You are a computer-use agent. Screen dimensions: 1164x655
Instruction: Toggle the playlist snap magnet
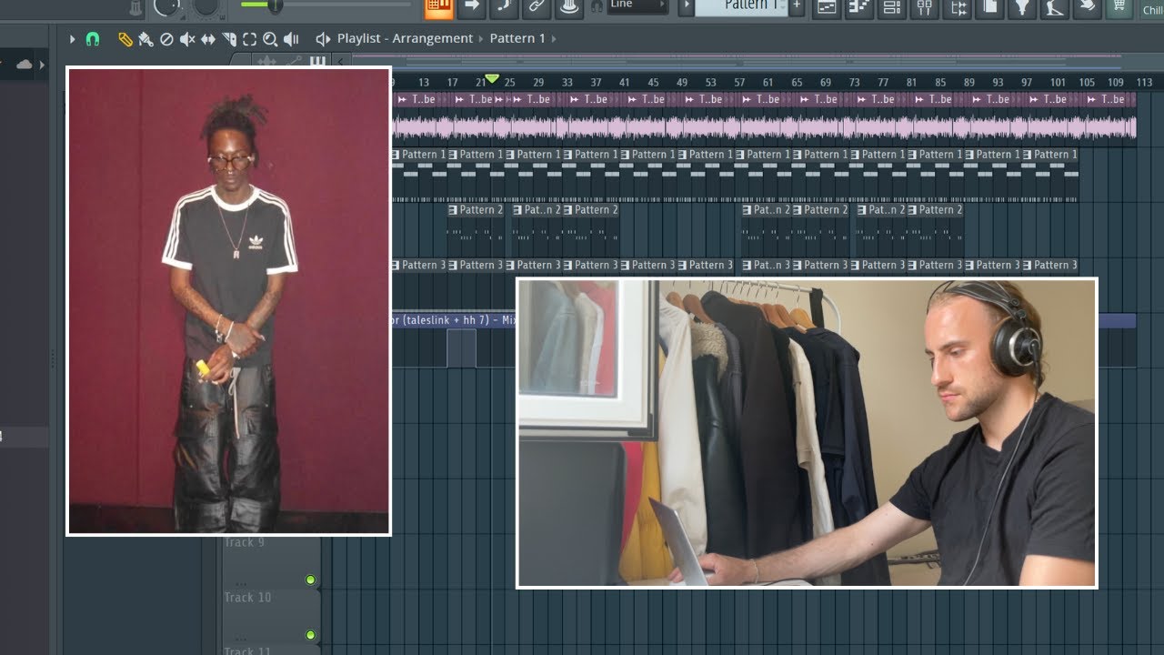coord(92,39)
